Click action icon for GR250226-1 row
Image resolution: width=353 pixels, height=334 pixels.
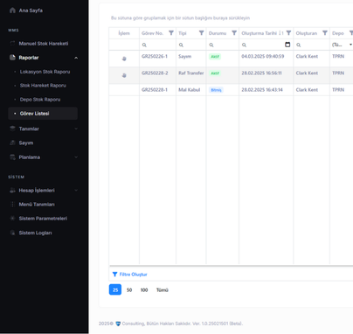[124, 59]
